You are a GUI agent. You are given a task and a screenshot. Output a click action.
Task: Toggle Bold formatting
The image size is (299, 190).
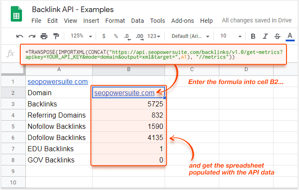pyautogui.click(x=253, y=36)
